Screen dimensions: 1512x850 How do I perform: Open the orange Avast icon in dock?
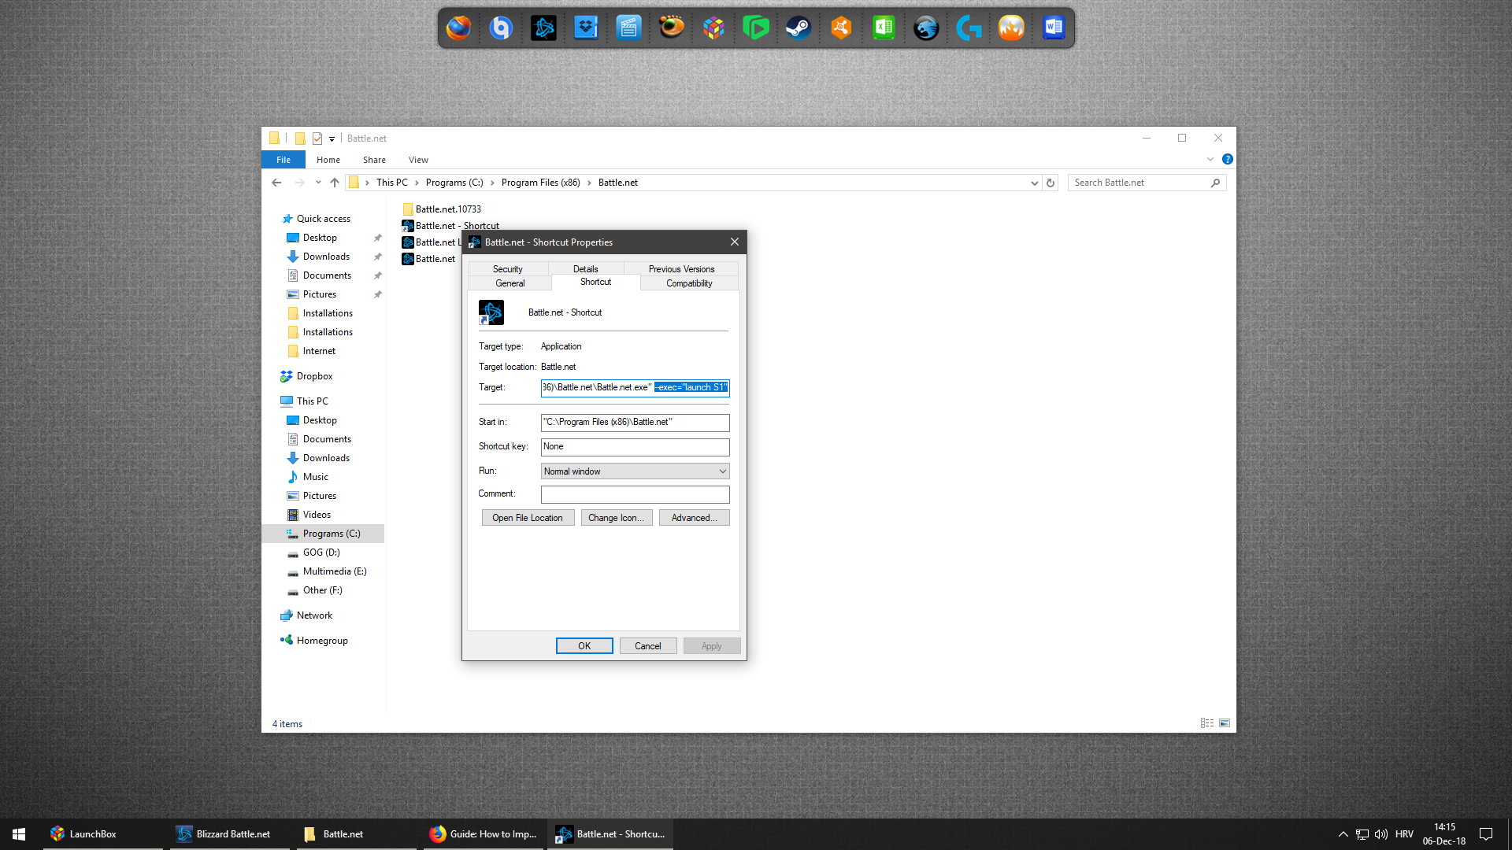click(x=841, y=28)
